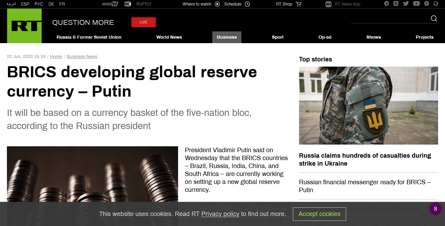The image size is (445, 226).
Task: Open the Op-ed section
Action: [x=325, y=37]
